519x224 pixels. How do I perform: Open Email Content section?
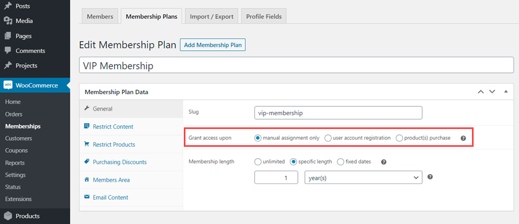(131, 198)
